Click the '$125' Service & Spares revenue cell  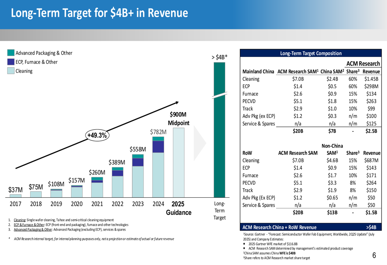click(x=371, y=124)
